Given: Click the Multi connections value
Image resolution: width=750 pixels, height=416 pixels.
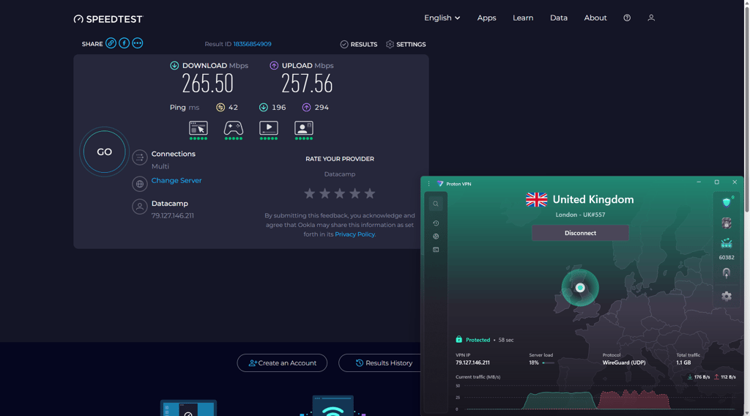Looking at the screenshot, I should (x=160, y=166).
